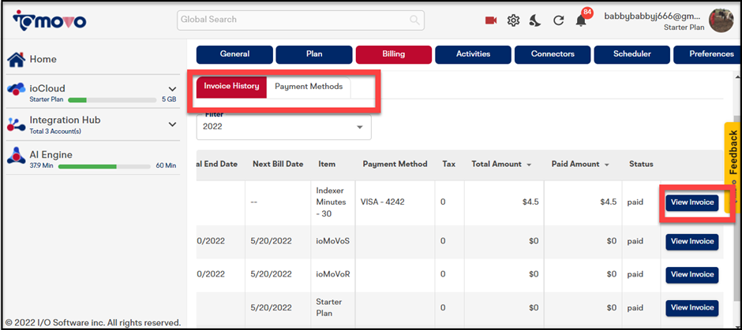
Task: Focus the Global Search field
Action: [301, 20]
